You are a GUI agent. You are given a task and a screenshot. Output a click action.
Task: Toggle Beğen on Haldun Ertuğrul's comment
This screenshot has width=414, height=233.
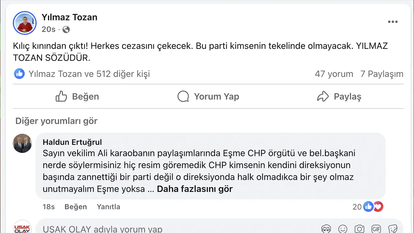76,207
